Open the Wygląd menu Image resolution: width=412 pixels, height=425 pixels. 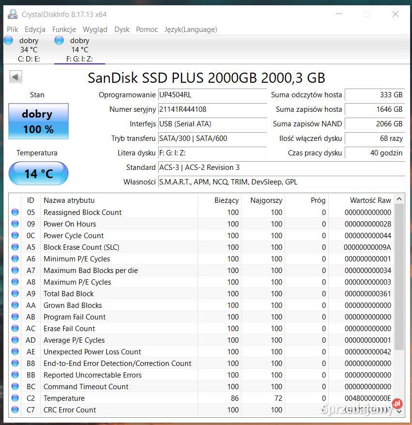click(x=95, y=29)
